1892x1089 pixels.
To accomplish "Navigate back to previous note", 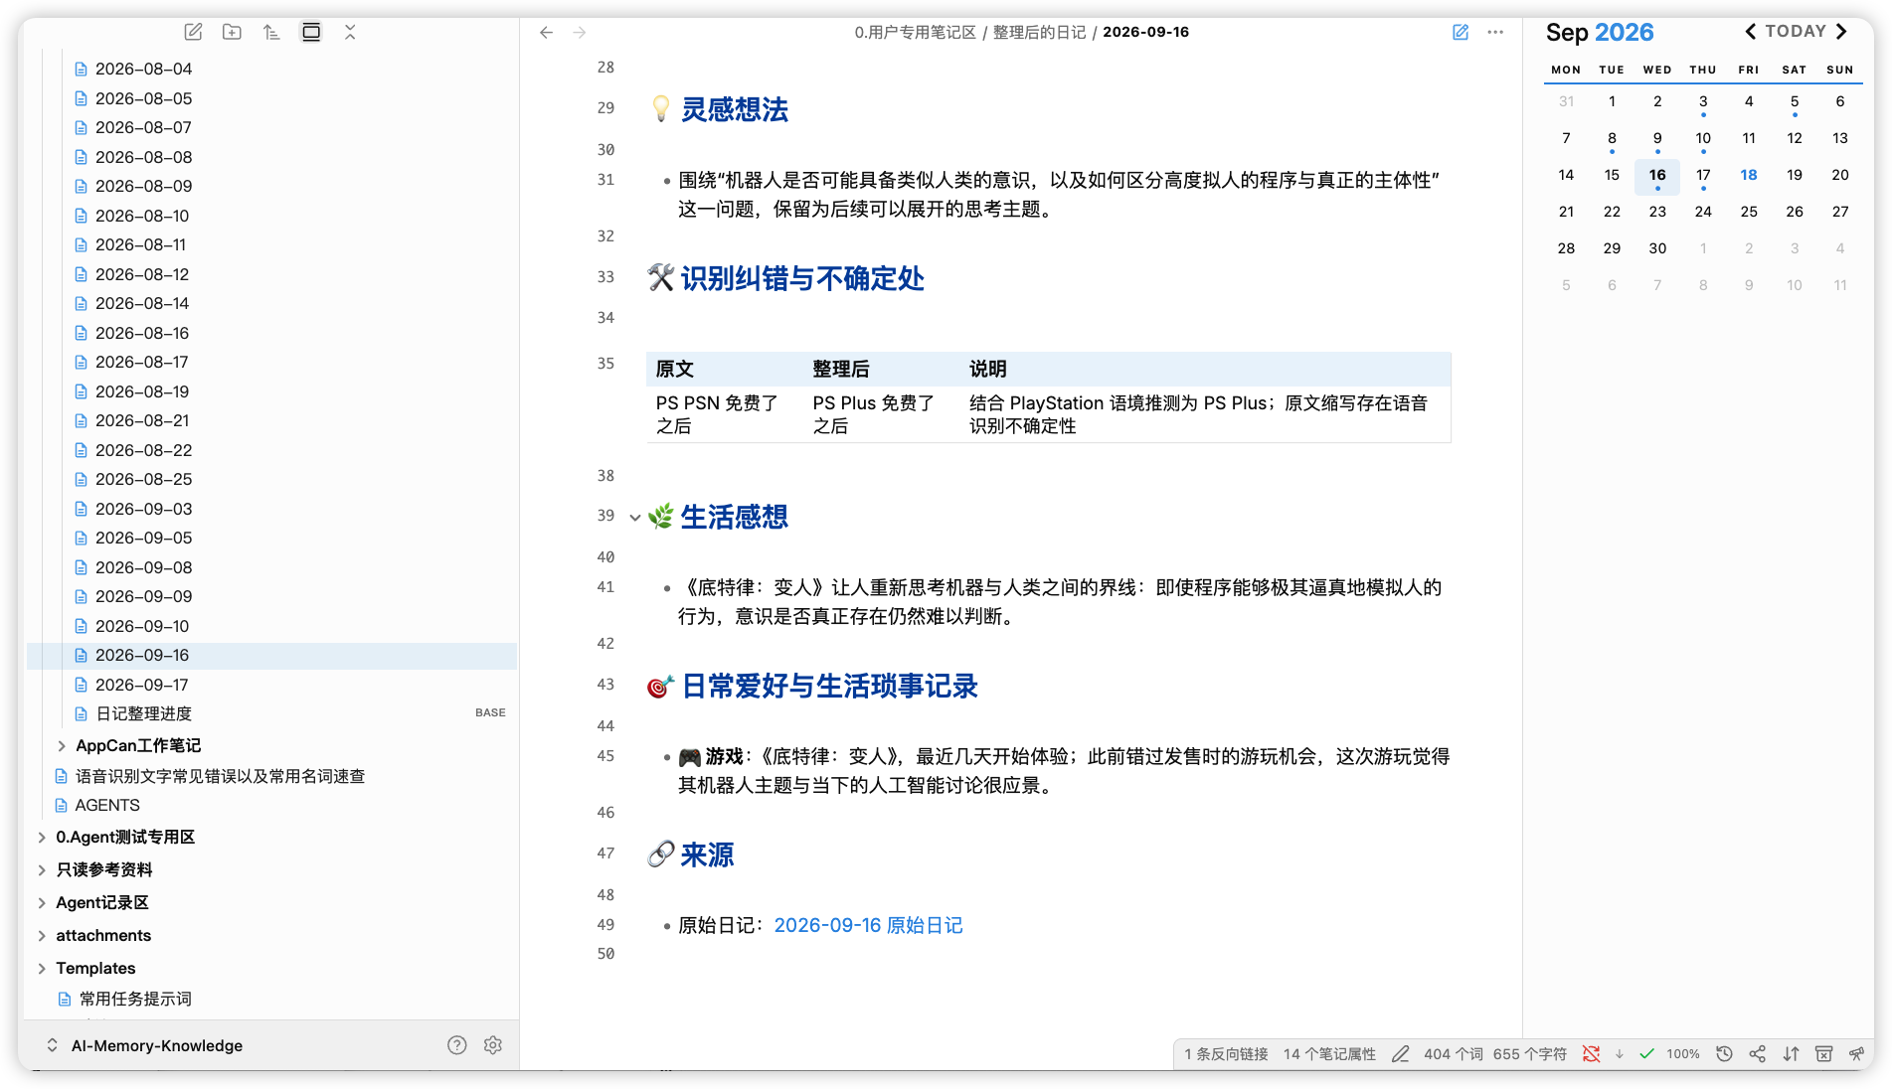I will (546, 32).
